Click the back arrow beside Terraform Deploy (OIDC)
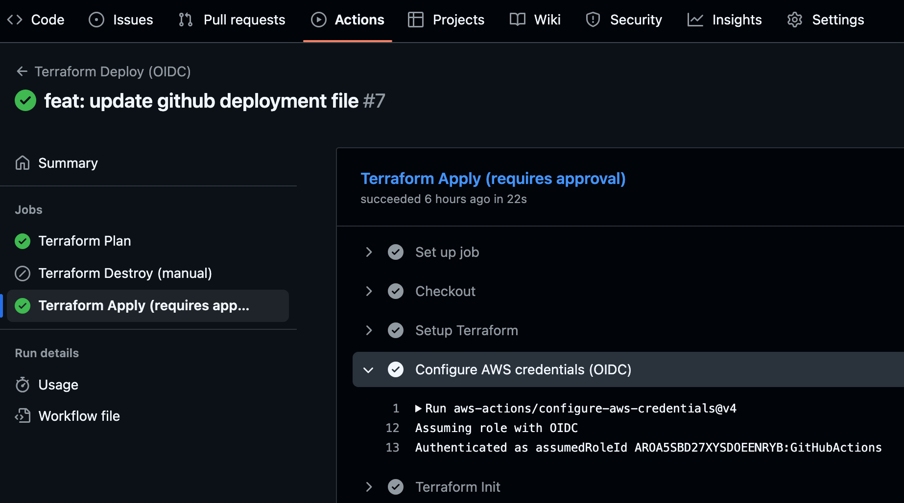The height and width of the screenshot is (503, 904). (22, 71)
